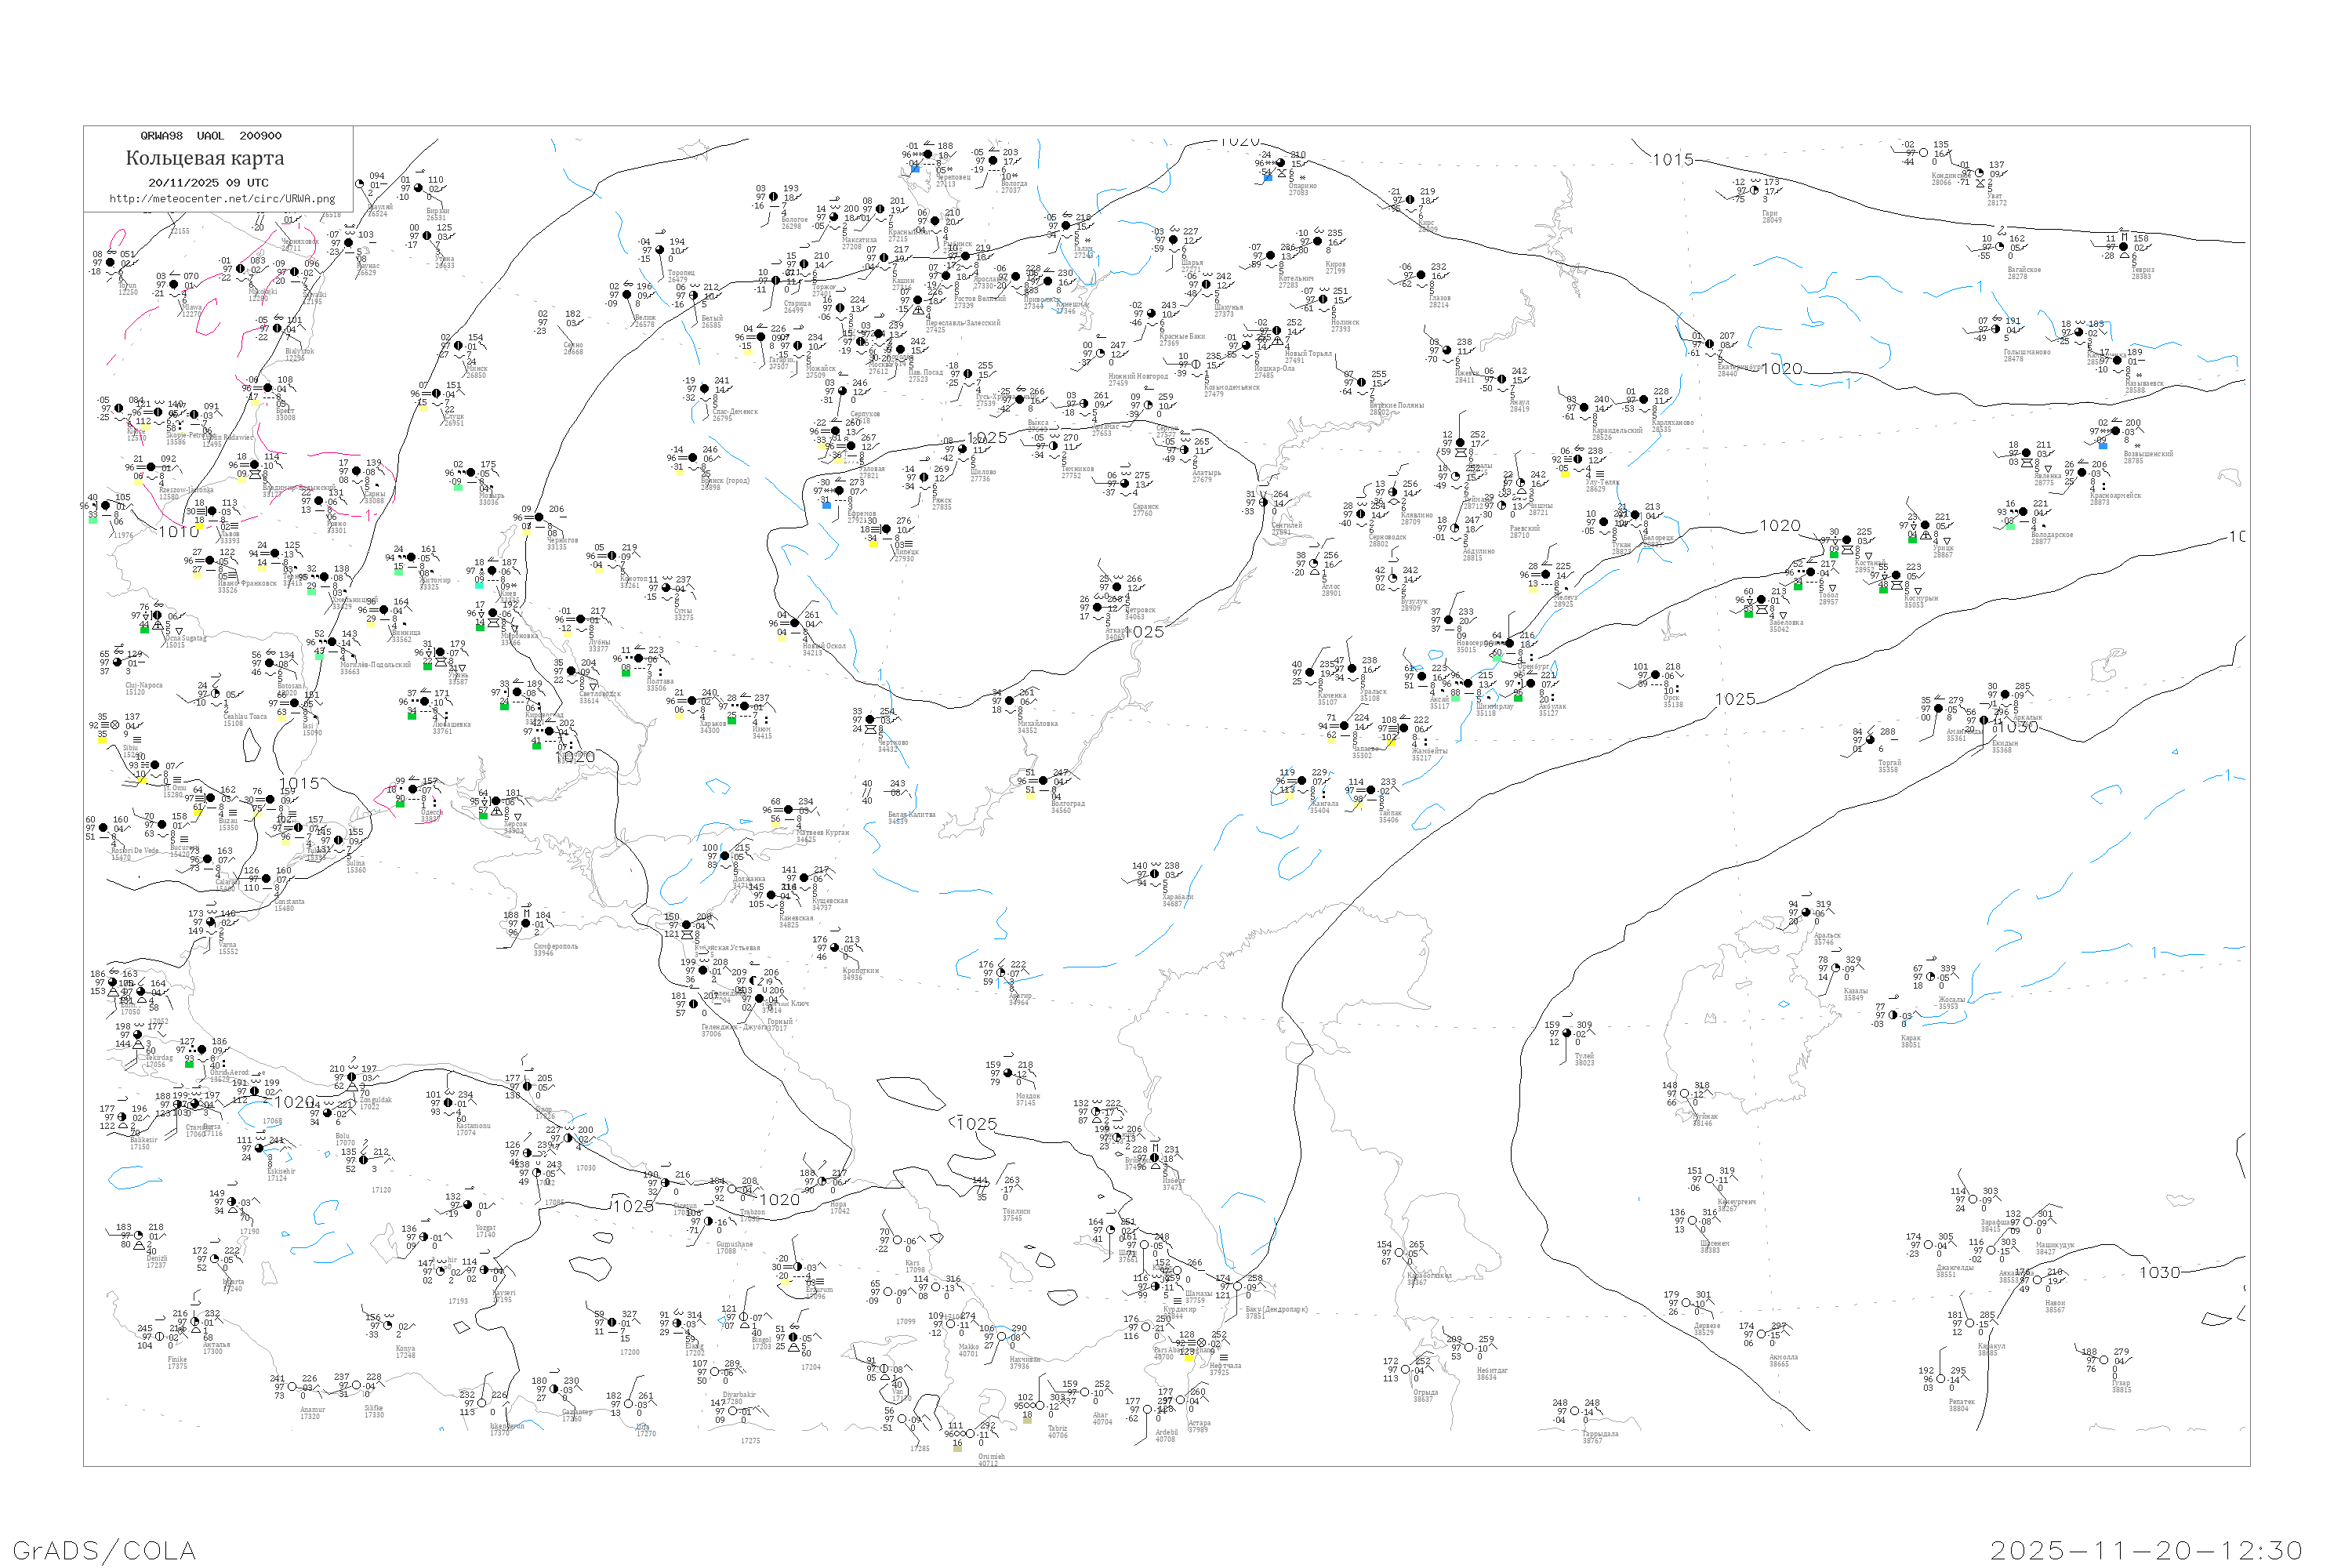Click the Тевриз station filled circle

(x=2124, y=247)
